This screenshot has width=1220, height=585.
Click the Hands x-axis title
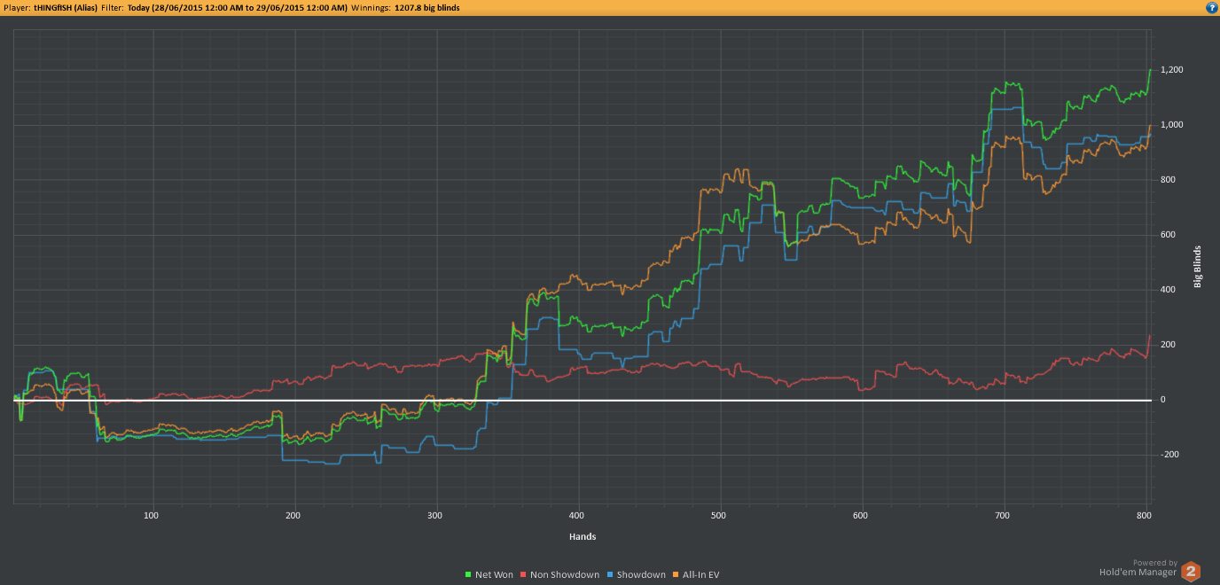click(583, 537)
